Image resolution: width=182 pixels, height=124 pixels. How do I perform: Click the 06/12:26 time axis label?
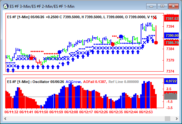click(101, 112)
